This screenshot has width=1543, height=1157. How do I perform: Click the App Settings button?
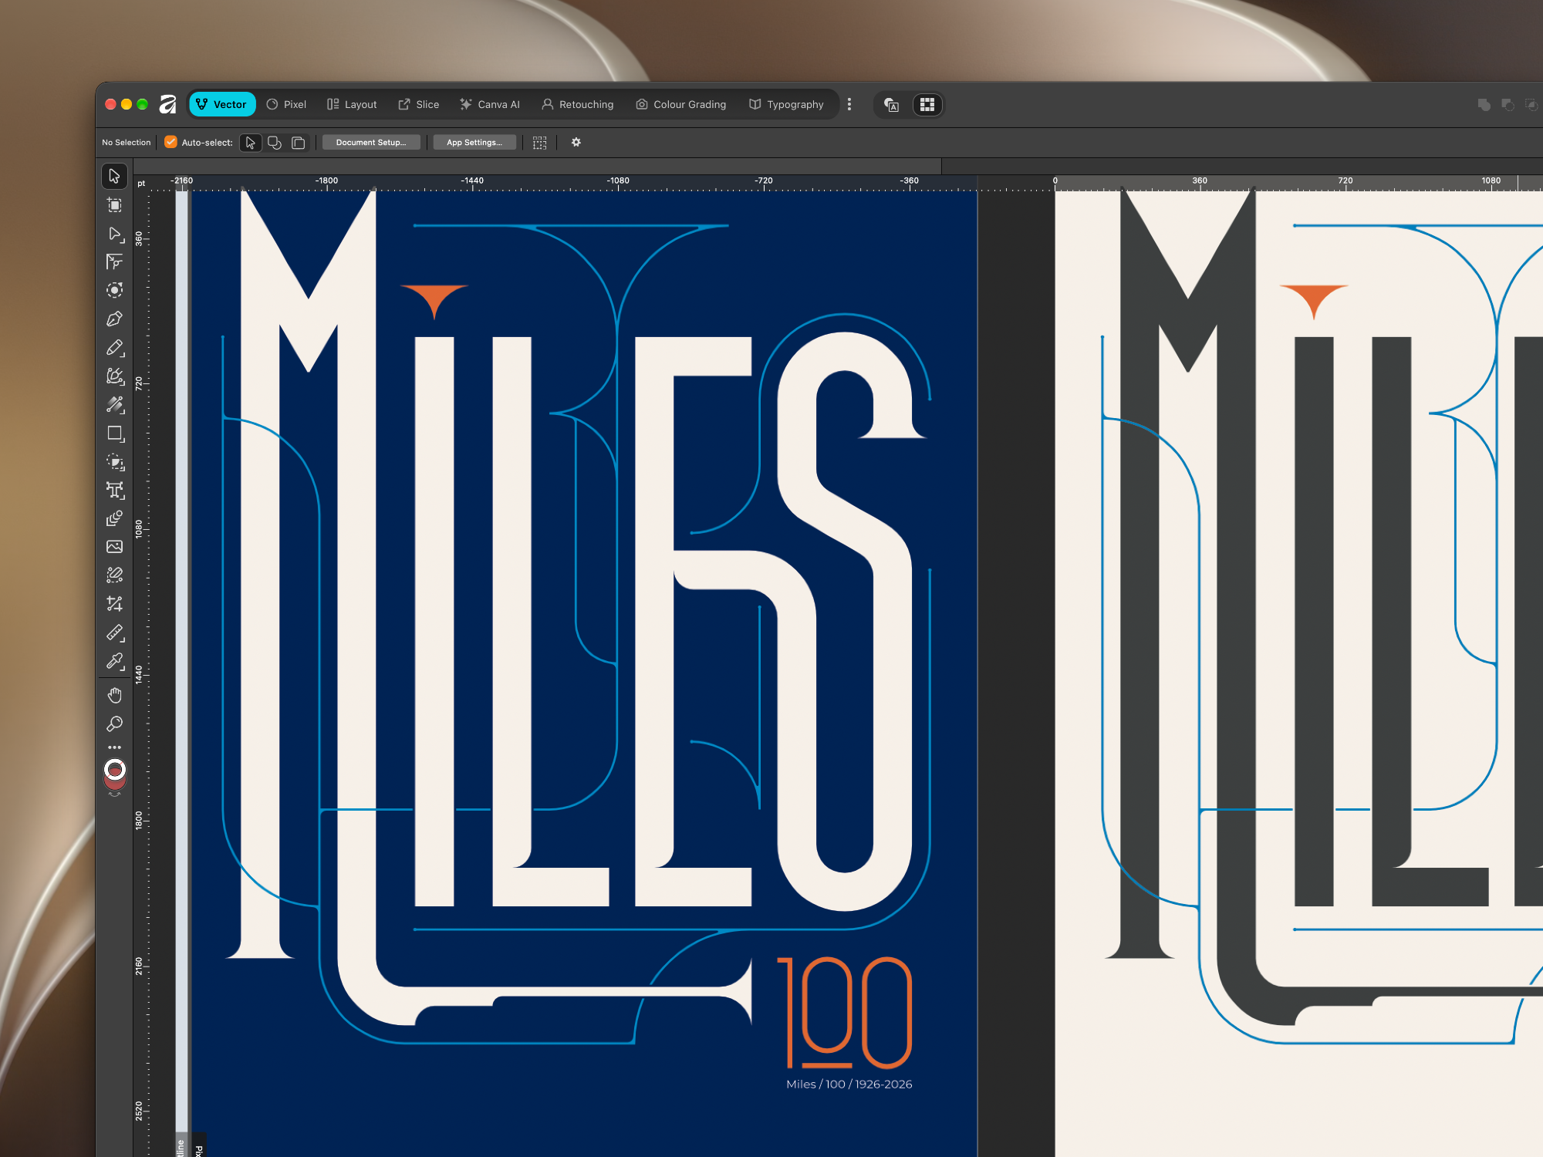[x=474, y=143]
